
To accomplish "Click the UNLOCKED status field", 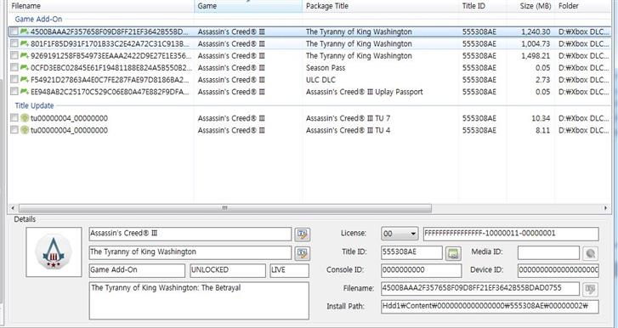I will (x=228, y=270).
